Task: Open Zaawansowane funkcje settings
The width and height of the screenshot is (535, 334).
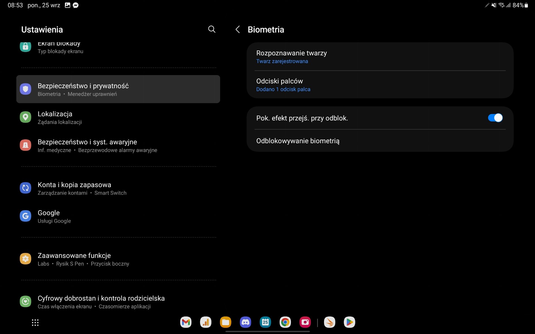Action: click(x=118, y=259)
